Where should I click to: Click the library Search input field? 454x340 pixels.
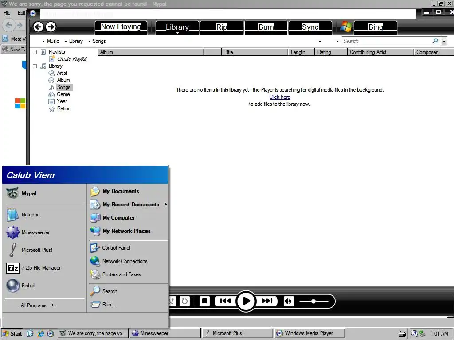[x=387, y=41]
